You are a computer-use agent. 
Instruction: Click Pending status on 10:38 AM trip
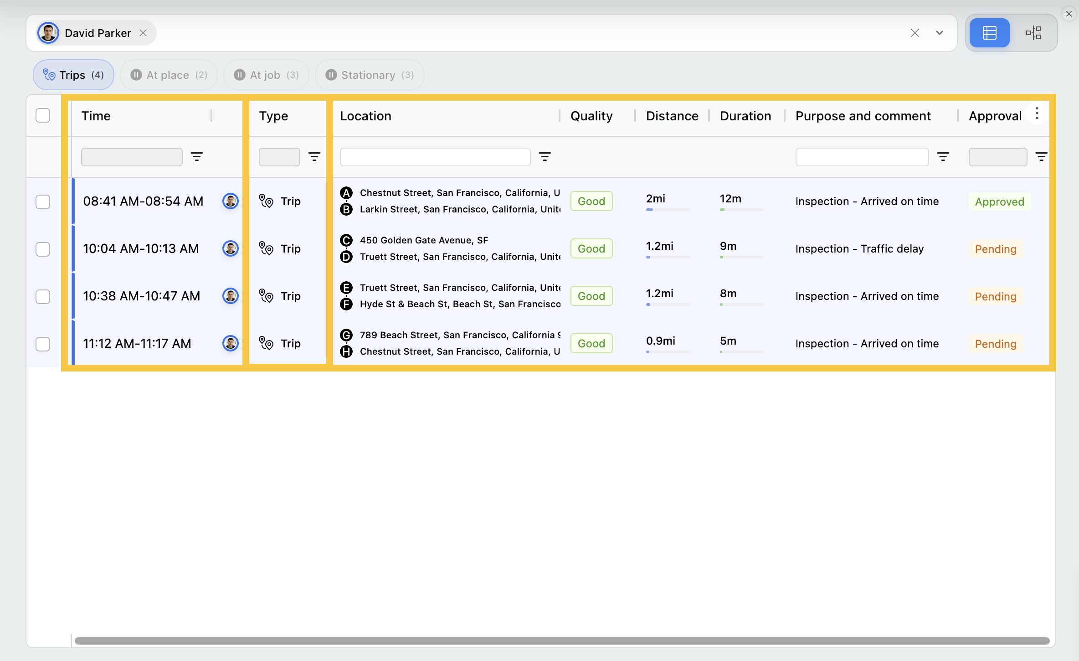coord(996,296)
